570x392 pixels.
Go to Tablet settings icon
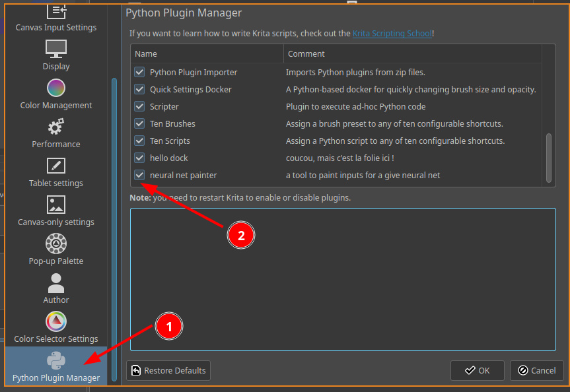(56, 166)
